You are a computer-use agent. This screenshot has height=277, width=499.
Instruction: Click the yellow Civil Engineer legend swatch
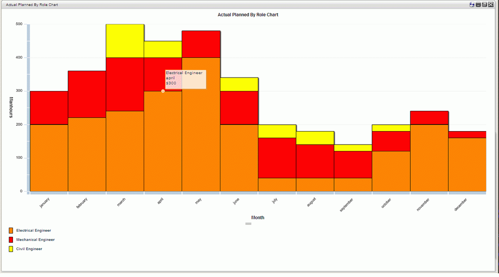coord(11,249)
